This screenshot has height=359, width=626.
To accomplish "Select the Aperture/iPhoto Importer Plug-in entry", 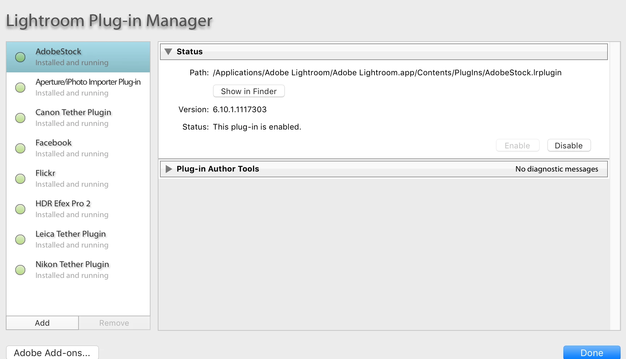I will tap(78, 88).
